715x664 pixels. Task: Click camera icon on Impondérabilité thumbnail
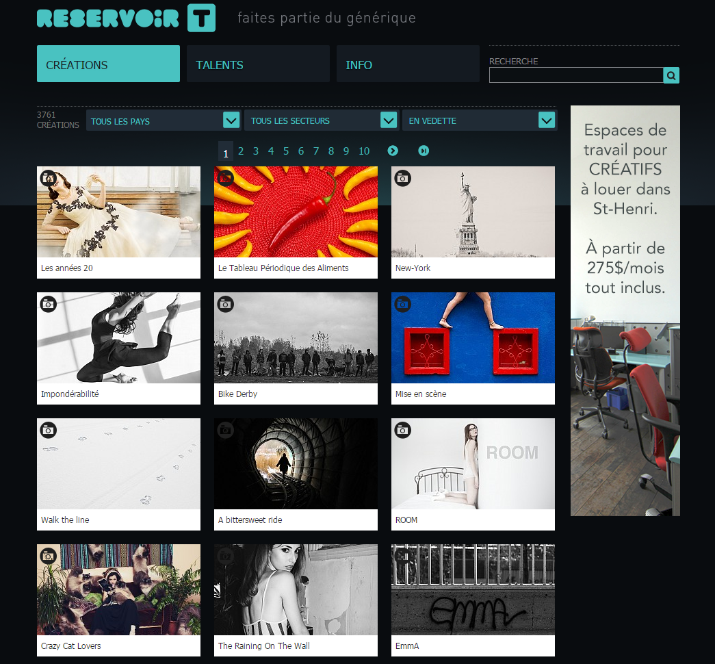49,304
